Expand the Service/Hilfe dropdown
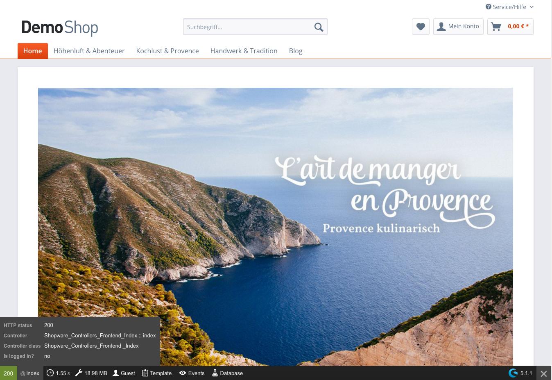 tap(509, 7)
